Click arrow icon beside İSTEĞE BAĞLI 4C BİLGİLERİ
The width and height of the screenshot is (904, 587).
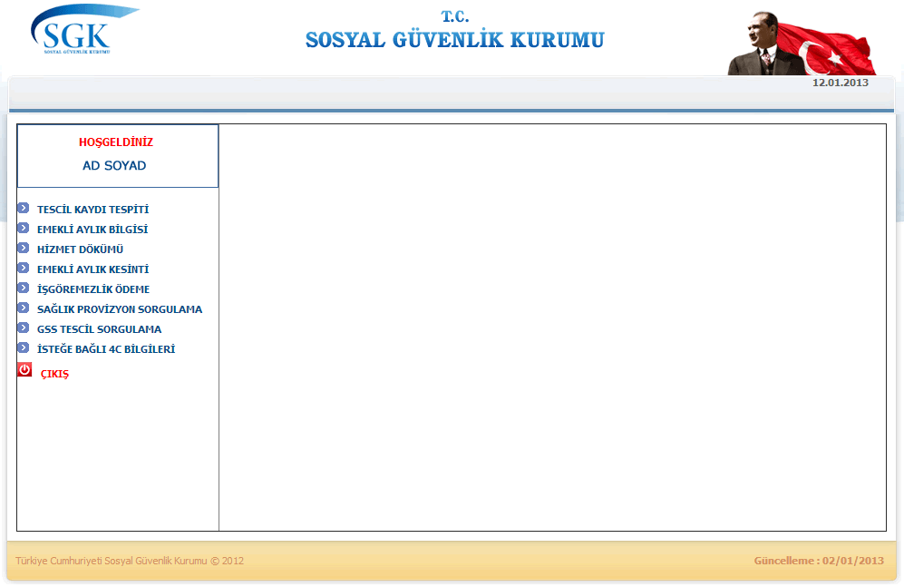(x=23, y=347)
